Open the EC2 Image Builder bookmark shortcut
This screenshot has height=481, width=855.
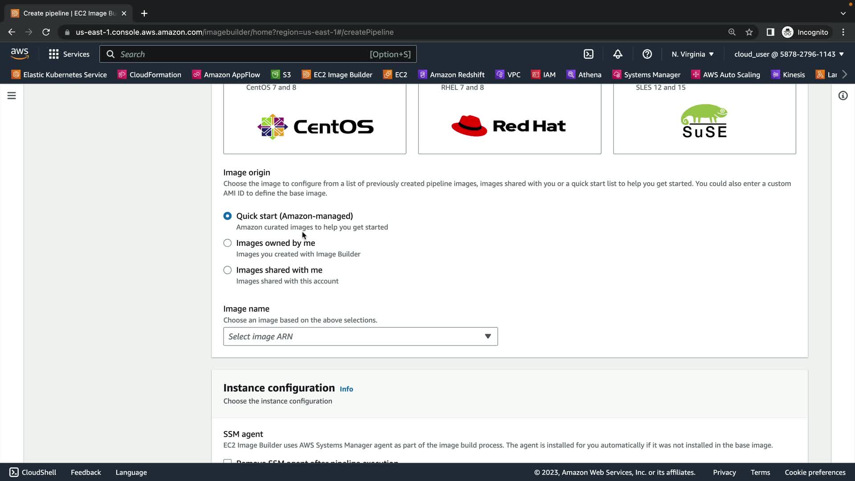coord(337,74)
